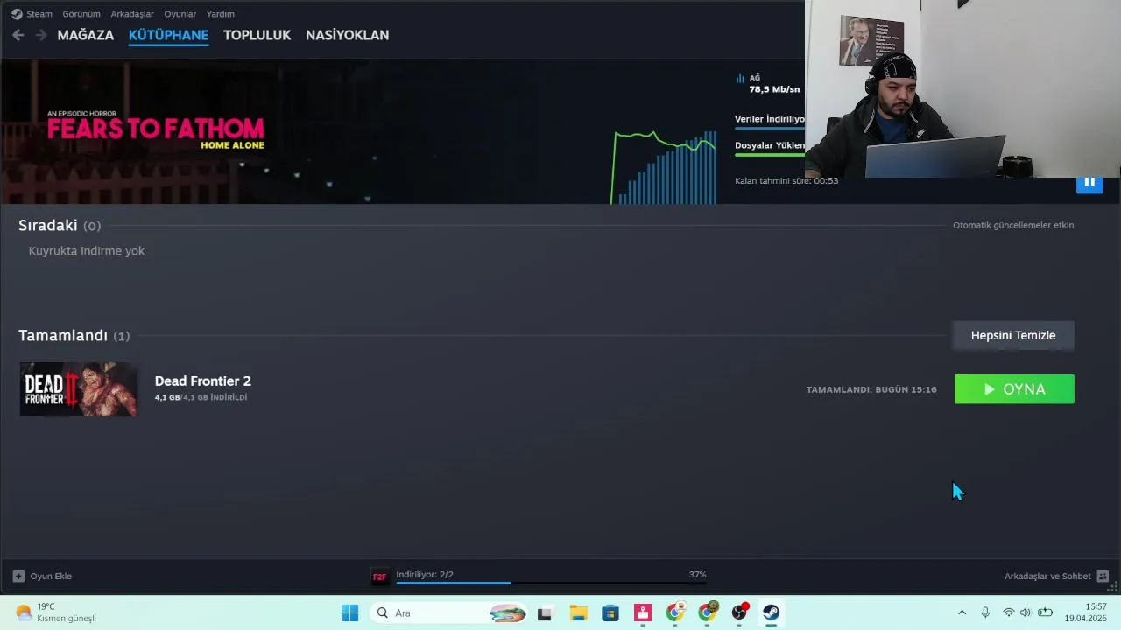This screenshot has height=630, width=1121.
Task: Click the 4,1 GB İNDİRİLDİ size text
Action: [x=201, y=397]
